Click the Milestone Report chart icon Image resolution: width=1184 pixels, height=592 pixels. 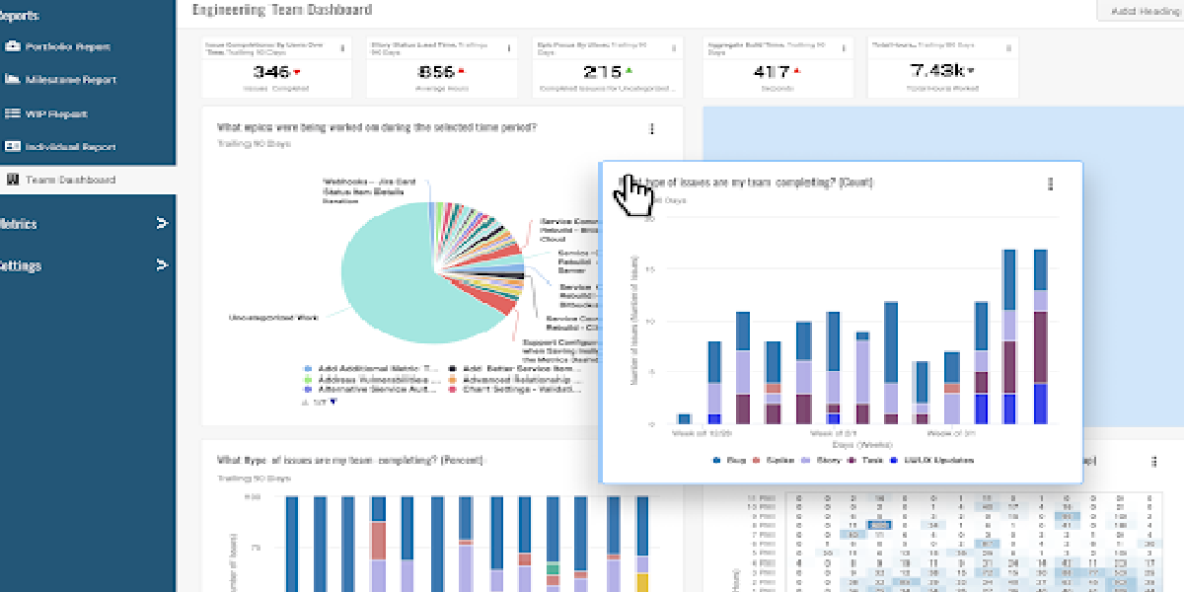13,80
